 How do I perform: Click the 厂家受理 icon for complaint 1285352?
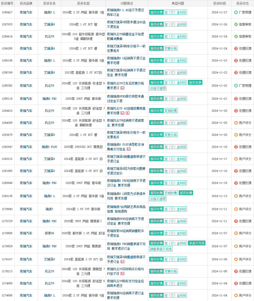tap(236, 86)
